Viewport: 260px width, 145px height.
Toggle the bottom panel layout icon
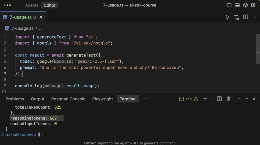pos(237,5)
